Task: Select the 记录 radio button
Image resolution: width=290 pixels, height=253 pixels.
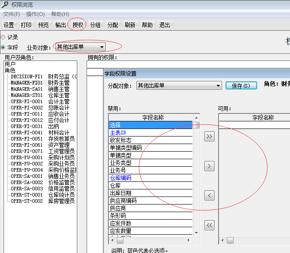Action: tap(4, 37)
